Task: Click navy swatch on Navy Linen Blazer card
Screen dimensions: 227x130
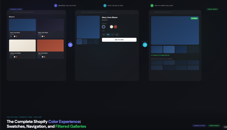Action: click(x=11, y=37)
